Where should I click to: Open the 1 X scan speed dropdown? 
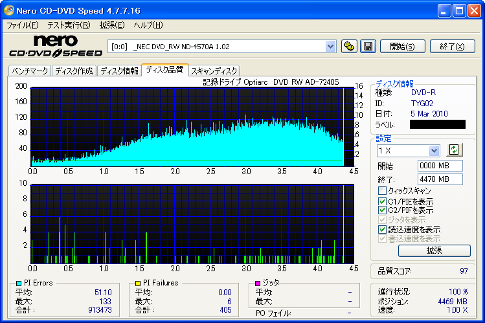434,151
